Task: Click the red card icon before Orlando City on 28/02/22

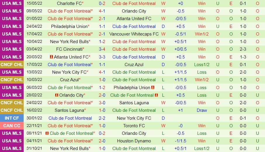Action: pyautogui.click(x=56, y=95)
